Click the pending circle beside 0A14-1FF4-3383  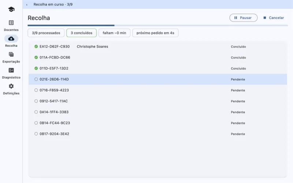point(36,112)
